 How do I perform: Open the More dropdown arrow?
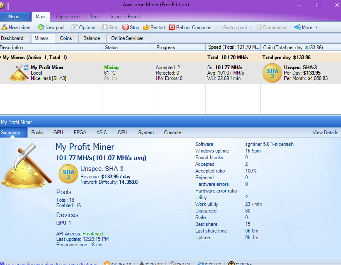coord(316,27)
